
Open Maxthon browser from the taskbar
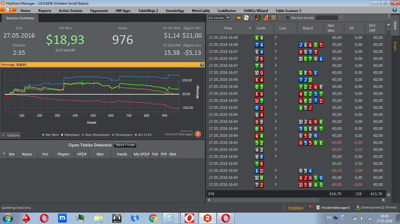[62, 218]
